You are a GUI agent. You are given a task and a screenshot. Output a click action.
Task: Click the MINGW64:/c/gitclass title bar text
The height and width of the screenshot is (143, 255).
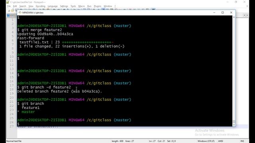point(33,12)
